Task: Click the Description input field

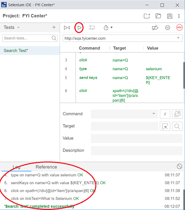Action: pos(137,150)
